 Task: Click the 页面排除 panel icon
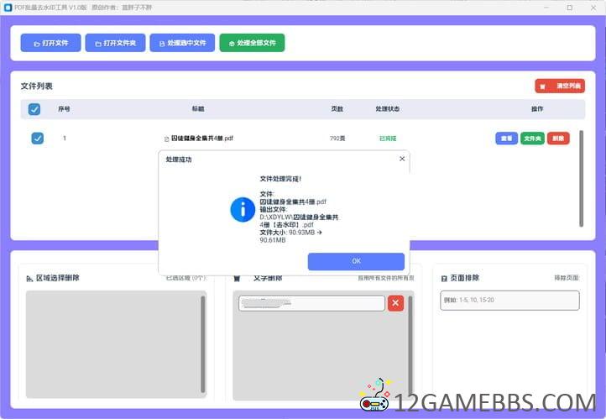[444, 278]
